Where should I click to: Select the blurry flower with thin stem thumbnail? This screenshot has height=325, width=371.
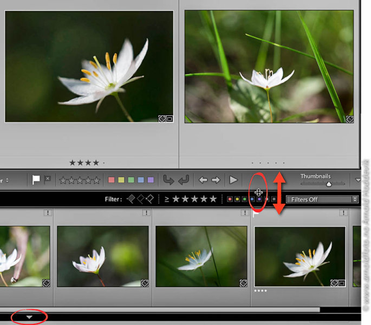click(x=201, y=256)
